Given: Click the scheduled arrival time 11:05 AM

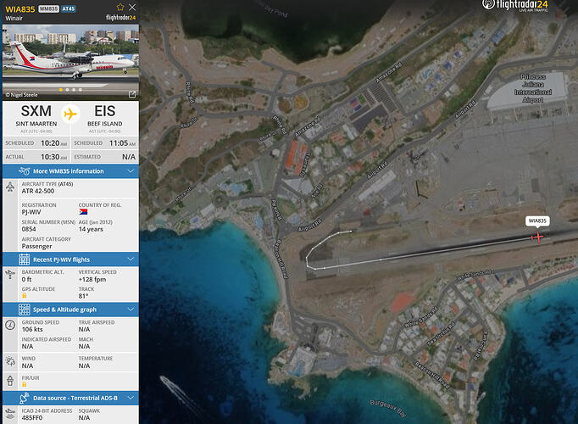Looking at the screenshot, I should point(122,143).
